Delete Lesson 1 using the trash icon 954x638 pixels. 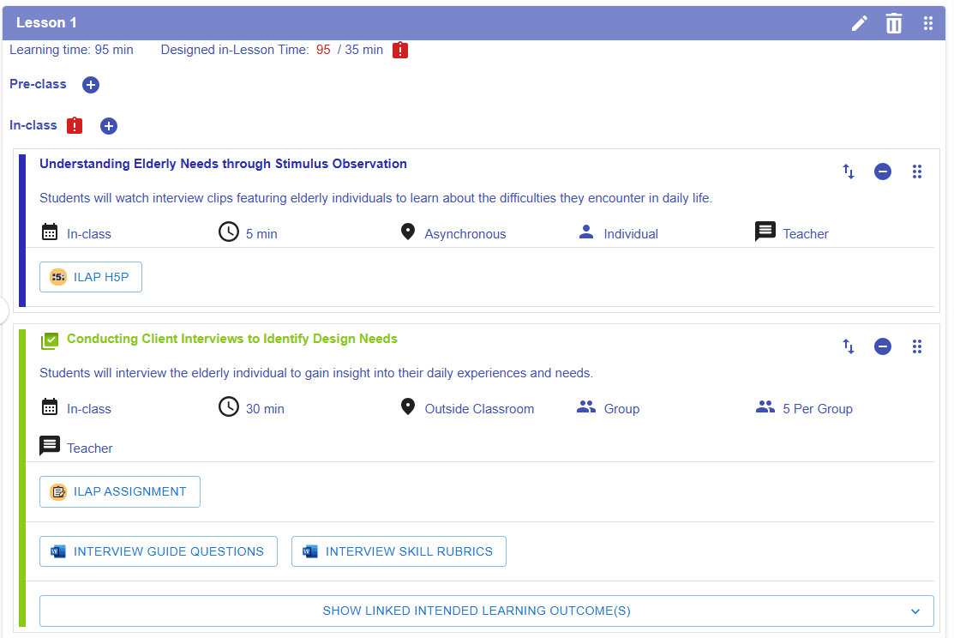[x=894, y=23]
